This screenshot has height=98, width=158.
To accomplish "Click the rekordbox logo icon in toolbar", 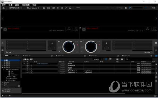I will point(3,8).
